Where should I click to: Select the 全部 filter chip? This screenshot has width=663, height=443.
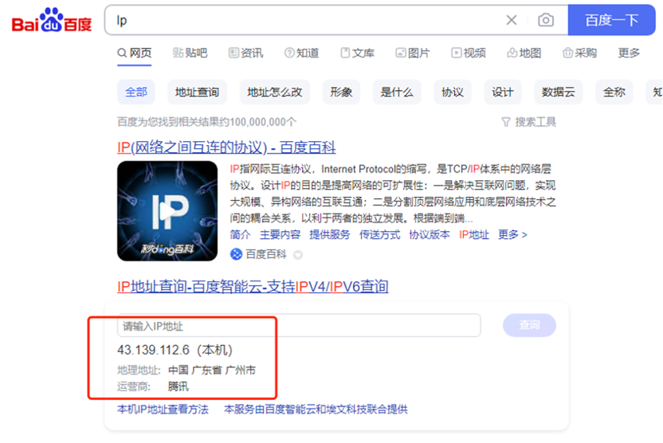coord(136,92)
